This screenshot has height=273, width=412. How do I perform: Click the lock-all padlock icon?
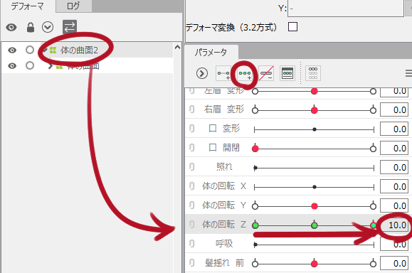31,27
